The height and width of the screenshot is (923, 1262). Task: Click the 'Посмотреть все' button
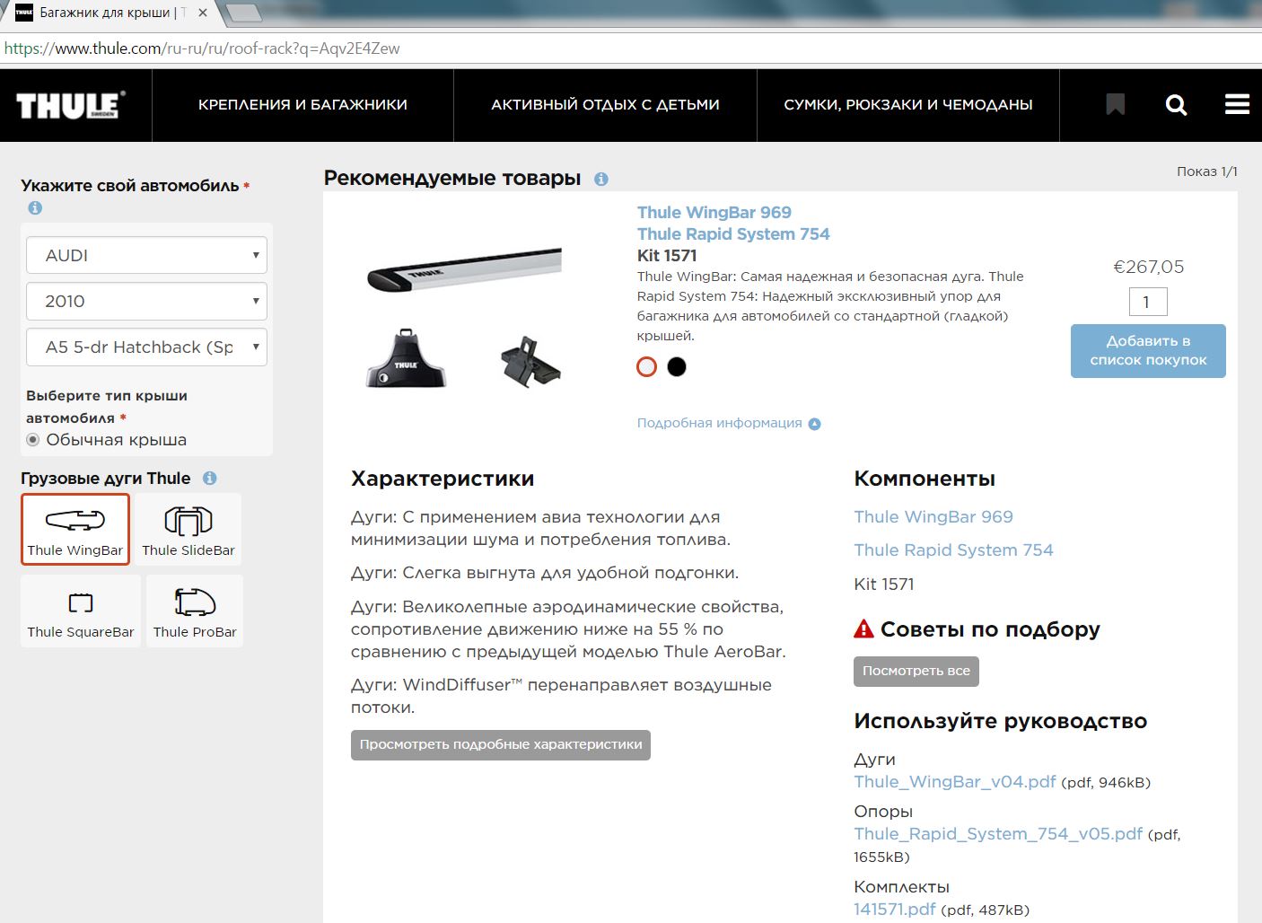pyautogui.click(x=916, y=671)
